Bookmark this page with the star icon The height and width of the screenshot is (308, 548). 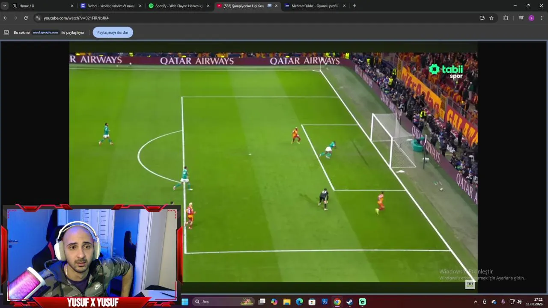[x=491, y=18]
